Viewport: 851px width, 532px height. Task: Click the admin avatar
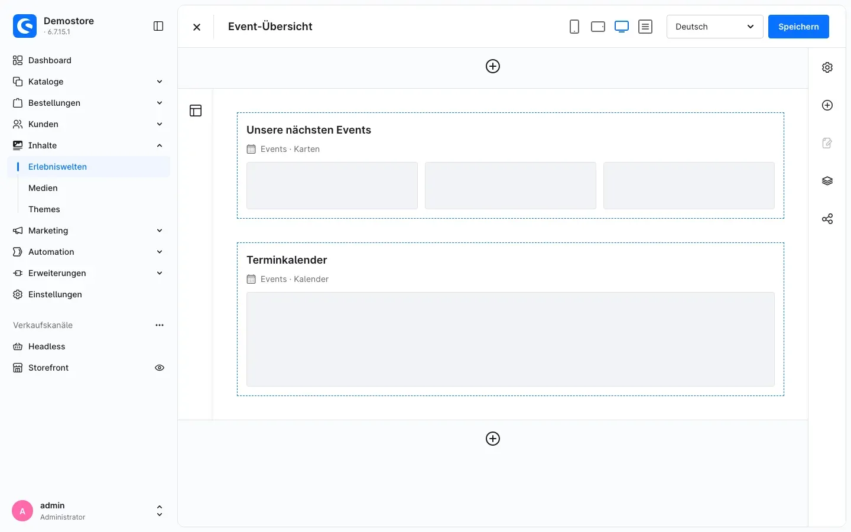tap(22, 511)
